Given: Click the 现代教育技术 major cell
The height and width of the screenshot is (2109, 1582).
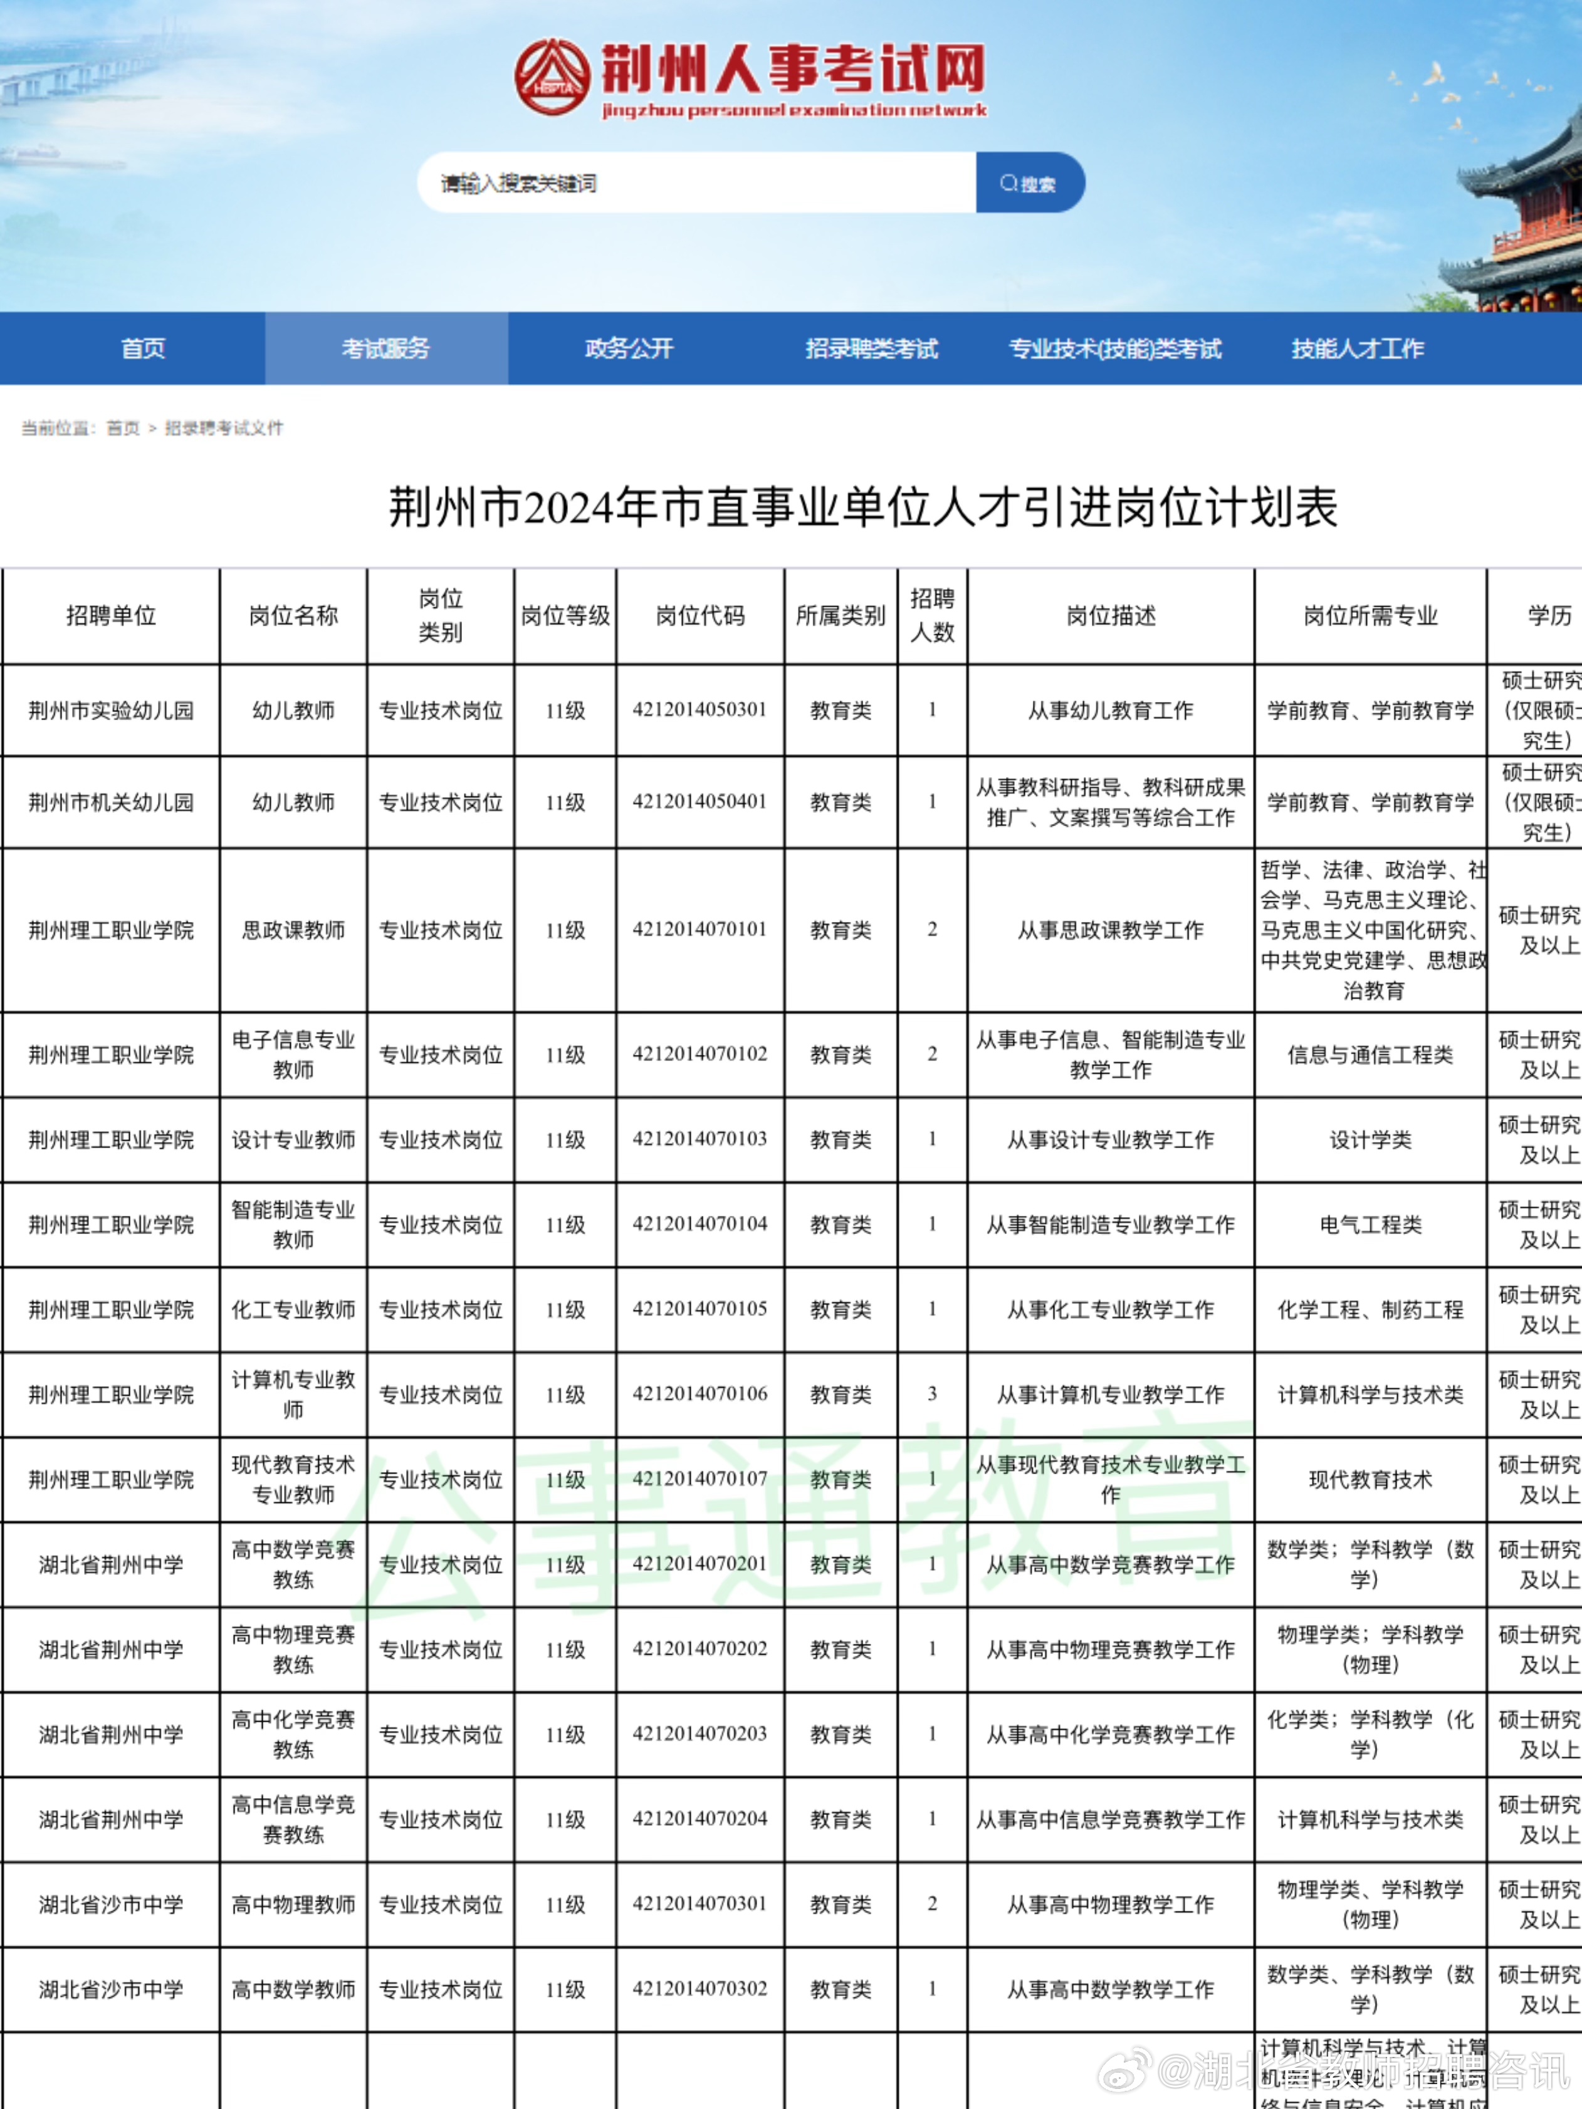Looking at the screenshot, I should [1370, 1478].
